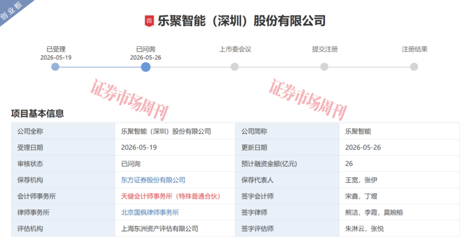The height and width of the screenshot is (238, 462).
Task: Click the 提交注册 stage label
Action: pos(325,49)
